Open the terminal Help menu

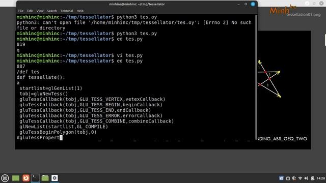pyautogui.click(x=80, y=11)
